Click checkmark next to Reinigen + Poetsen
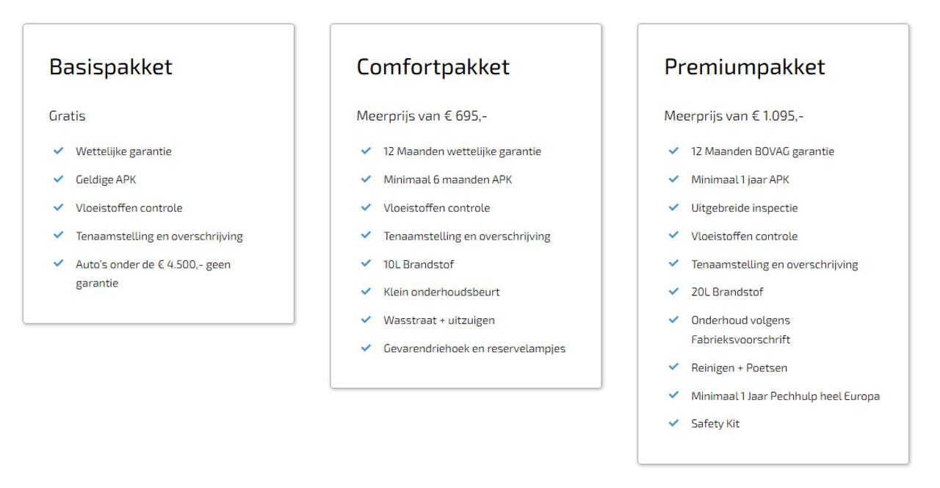The height and width of the screenshot is (488, 940). coord(674,367)
